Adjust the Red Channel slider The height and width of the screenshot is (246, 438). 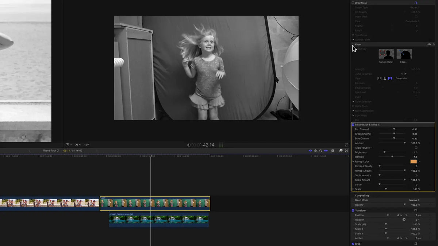click(392, 129)
